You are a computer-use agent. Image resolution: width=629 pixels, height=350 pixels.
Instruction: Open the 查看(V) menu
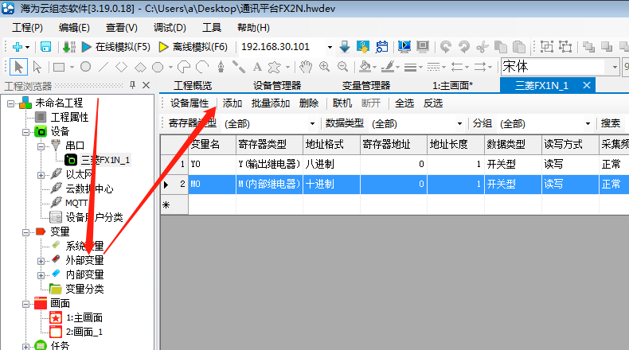click(x=122, y=28)
